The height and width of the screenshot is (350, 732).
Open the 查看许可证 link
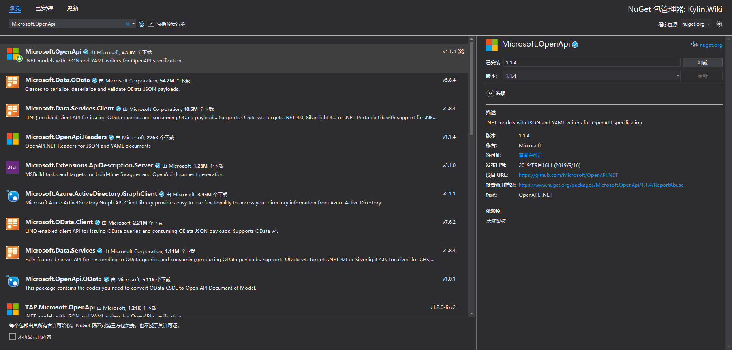click(x=530, y=155)
